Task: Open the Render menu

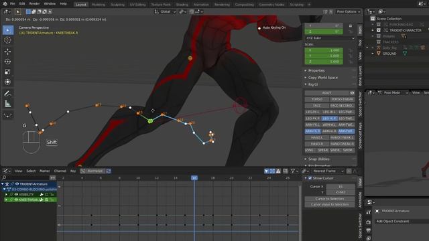Action: [x=34, y=4]
